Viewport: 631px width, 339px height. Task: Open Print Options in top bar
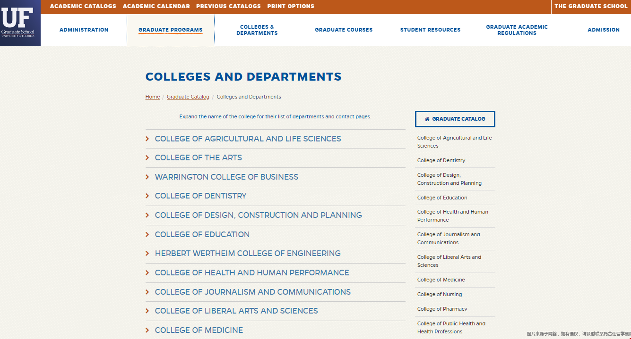point(291,6)
